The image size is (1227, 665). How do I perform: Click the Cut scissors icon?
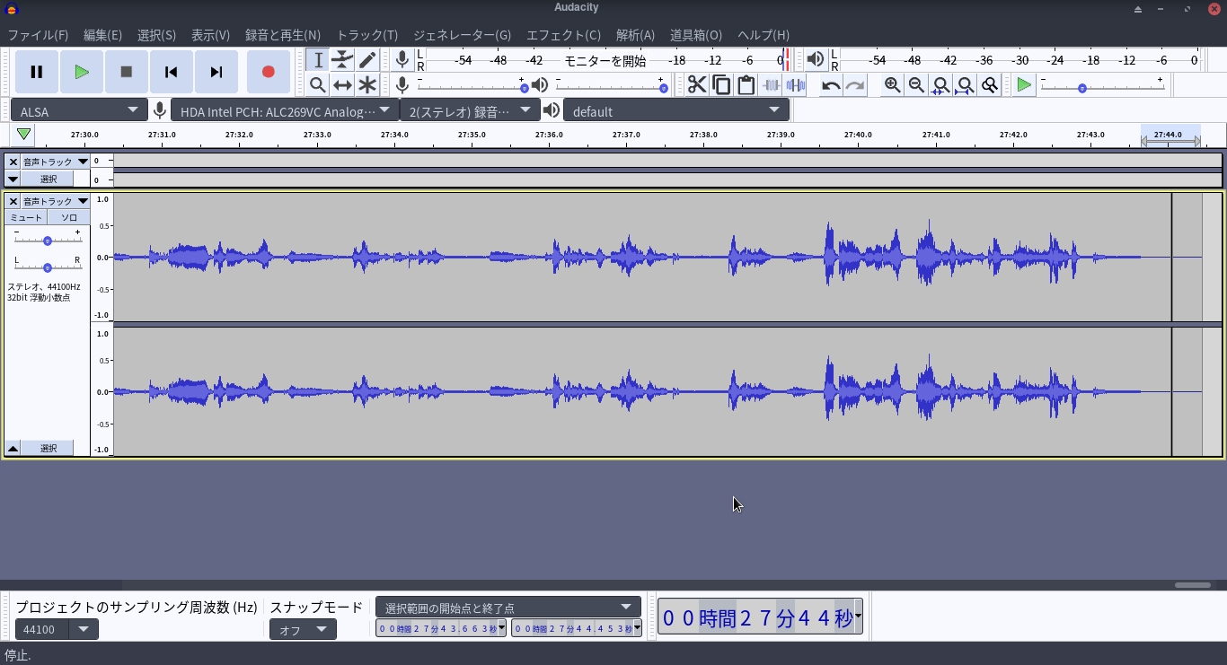697,85
